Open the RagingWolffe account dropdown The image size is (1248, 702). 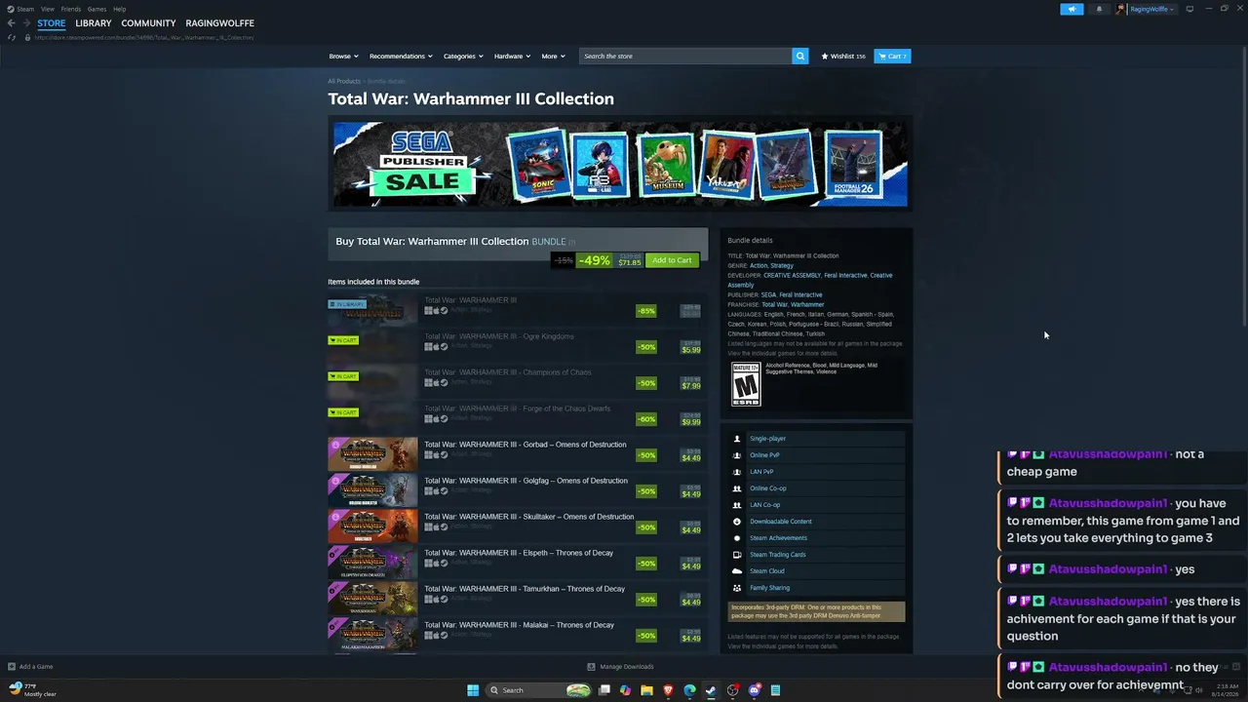[1152, 9]
